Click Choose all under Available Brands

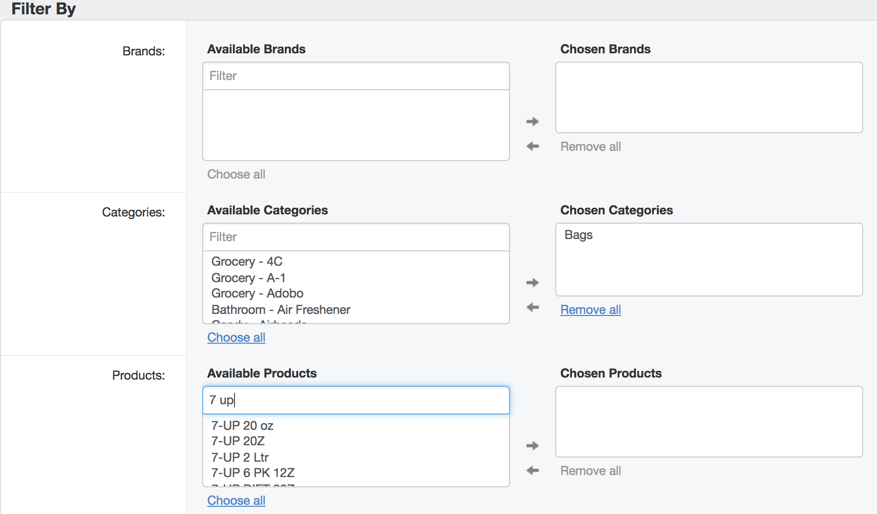pyautogui.click(x=236, y=174)
